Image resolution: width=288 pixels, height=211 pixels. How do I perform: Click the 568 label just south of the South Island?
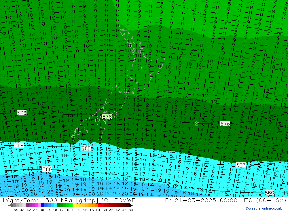(86, 148)
